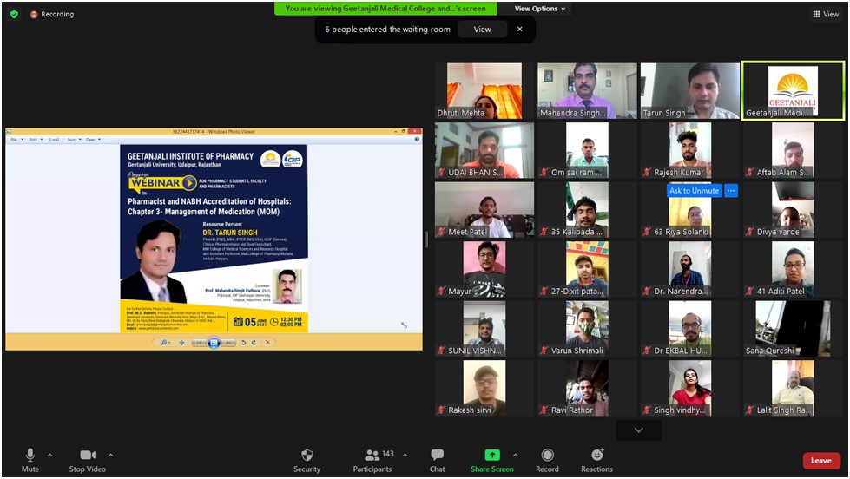The image size is (850, 479).
Task: Start recording with the Record button
Action: click(548, 461)
